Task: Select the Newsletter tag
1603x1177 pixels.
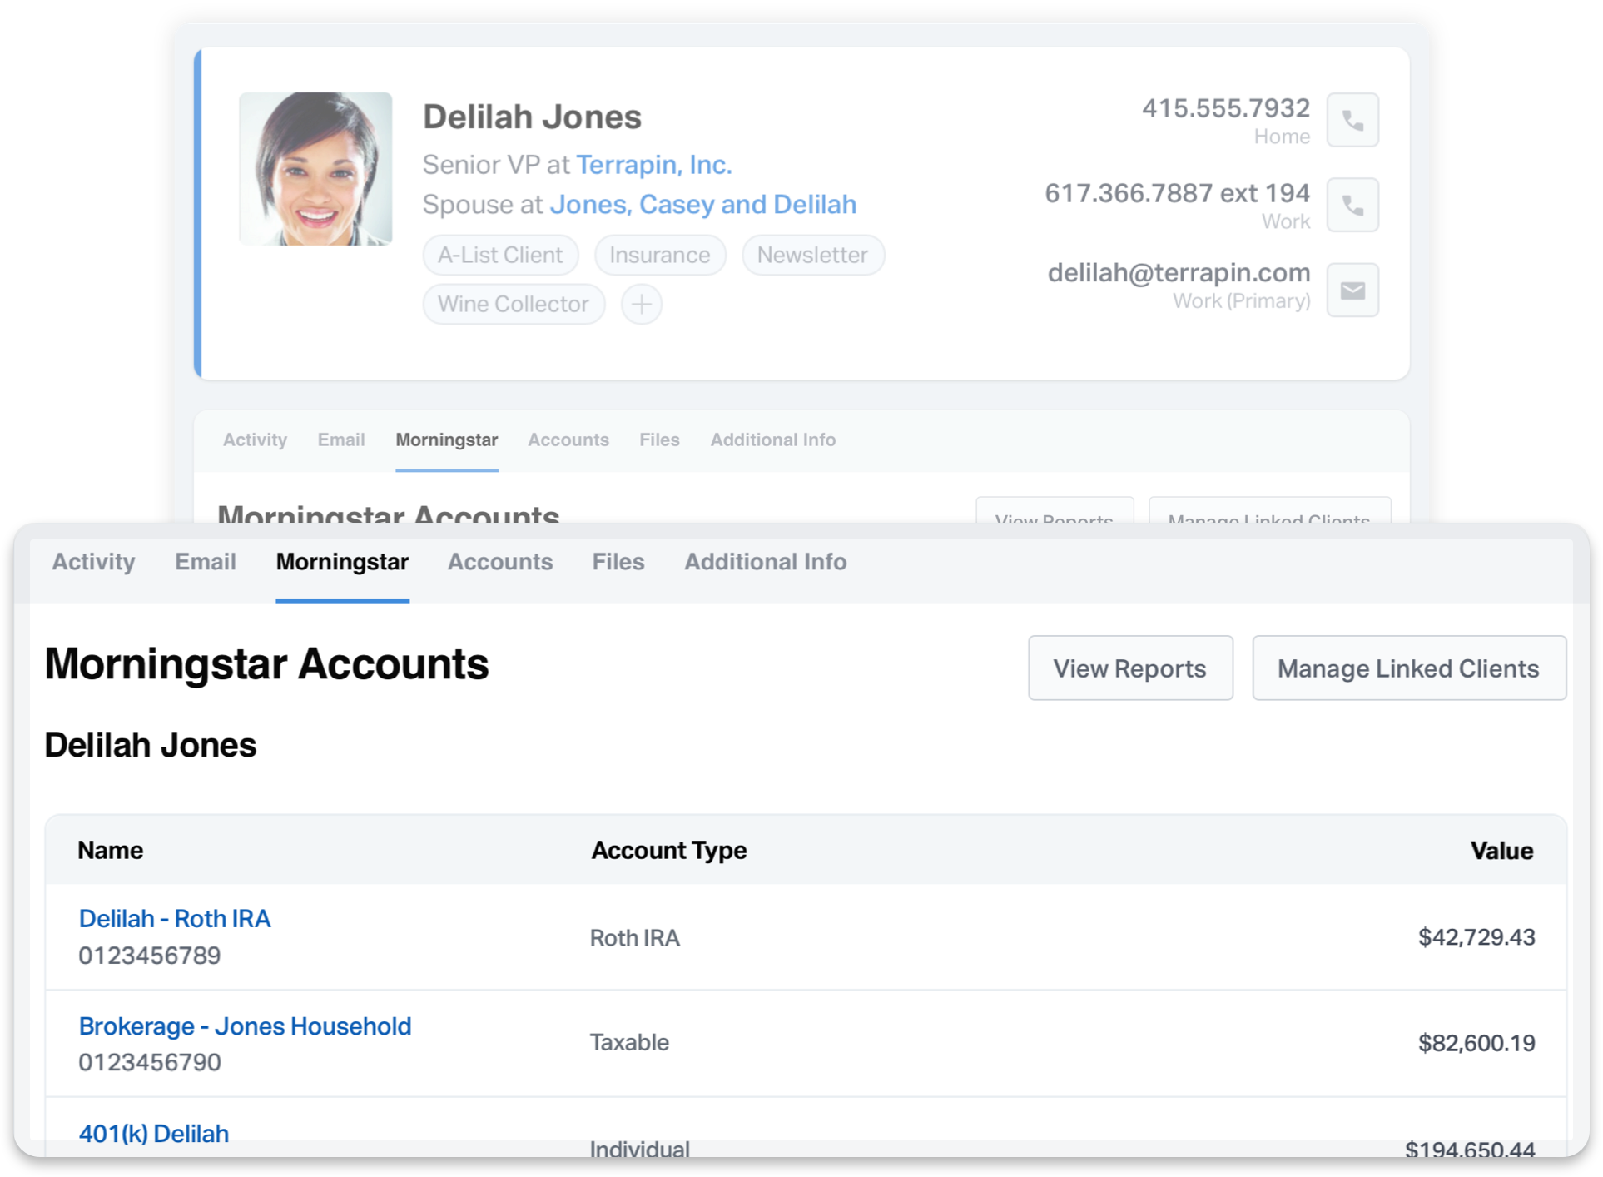Action: (812, 255)
